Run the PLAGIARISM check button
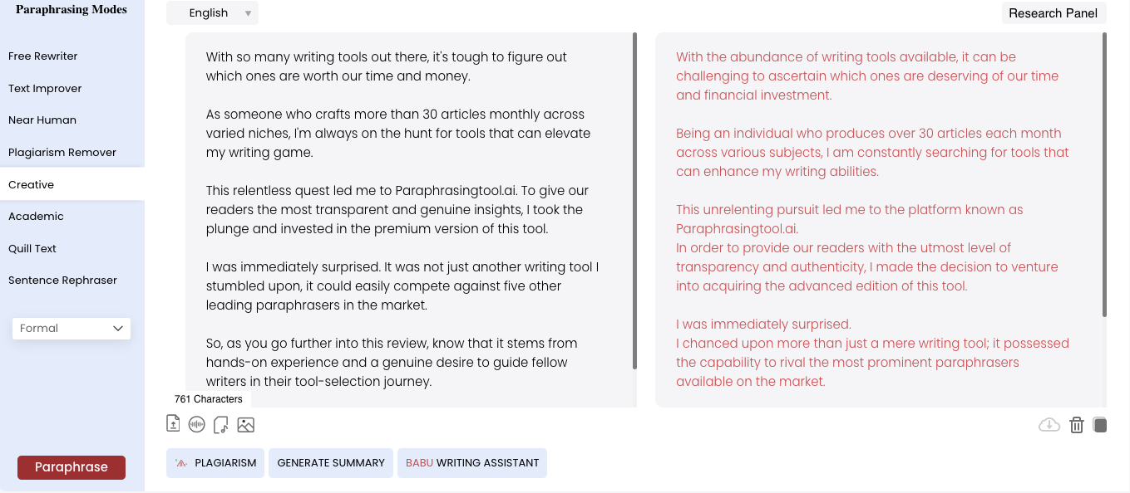 [215, 463]
